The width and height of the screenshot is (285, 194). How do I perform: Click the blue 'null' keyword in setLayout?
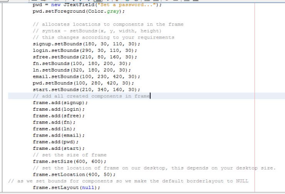[x=88, y=187]
